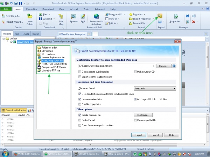Click the Edit pencil icon
Viewport: 210px width, 157px height.
(x=83, y=16)
